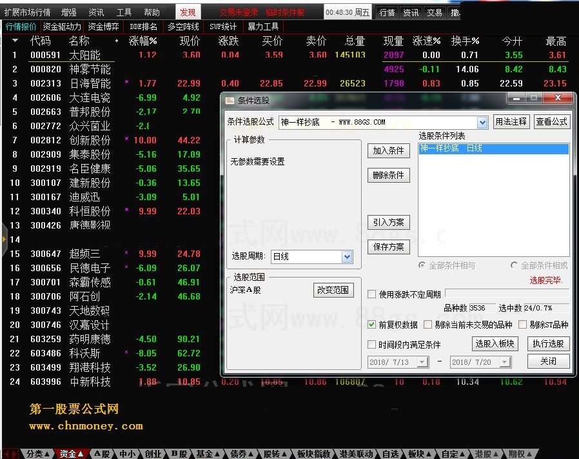Click the 关闭 button in dialog
This screenshot has width=579, height=459.
(x=548, y=361)
